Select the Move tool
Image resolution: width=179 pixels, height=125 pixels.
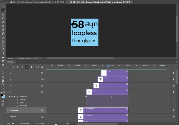click(3, 6)
